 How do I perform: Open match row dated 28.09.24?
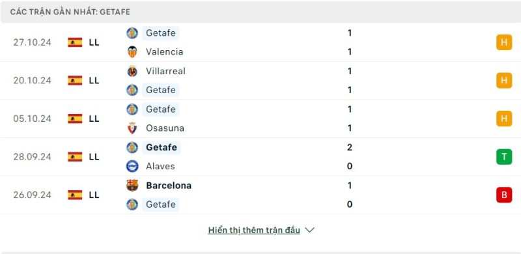coord(260,156)
